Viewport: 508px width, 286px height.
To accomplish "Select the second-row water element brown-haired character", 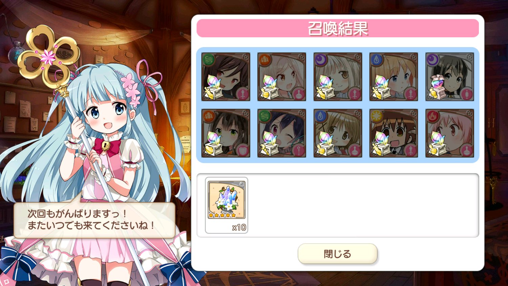I will [x=338, y=133].
